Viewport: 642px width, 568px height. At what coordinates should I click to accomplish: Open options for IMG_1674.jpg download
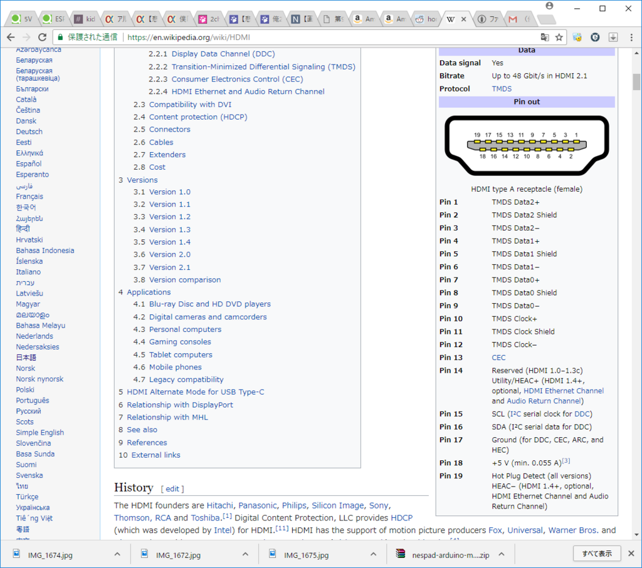pyautogui.click(x=117, y=554)
